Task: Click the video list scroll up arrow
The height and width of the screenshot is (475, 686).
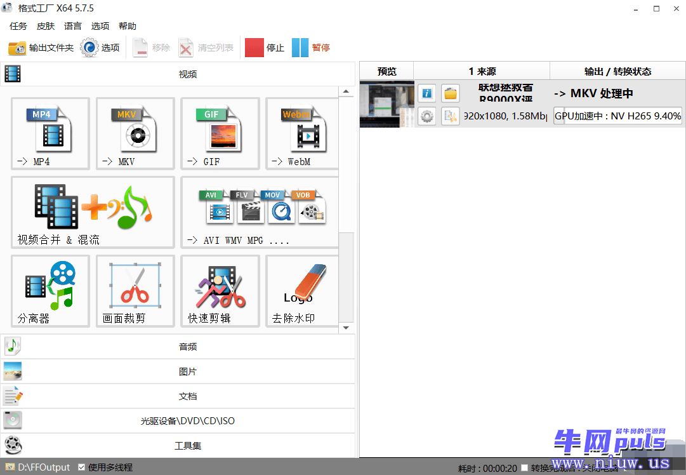Action: 346,91
